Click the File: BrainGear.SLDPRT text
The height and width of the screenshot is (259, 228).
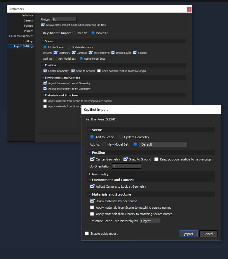pyautogui.click(x=101, y=119)
